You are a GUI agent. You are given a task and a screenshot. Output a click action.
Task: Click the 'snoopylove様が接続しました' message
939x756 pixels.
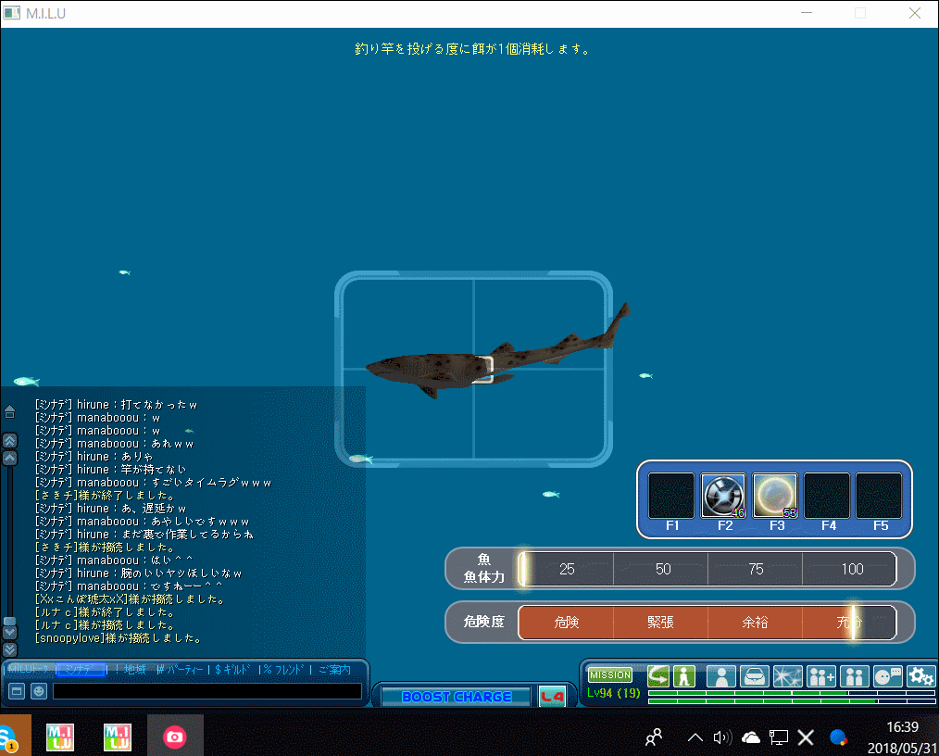tap(118, 638)
